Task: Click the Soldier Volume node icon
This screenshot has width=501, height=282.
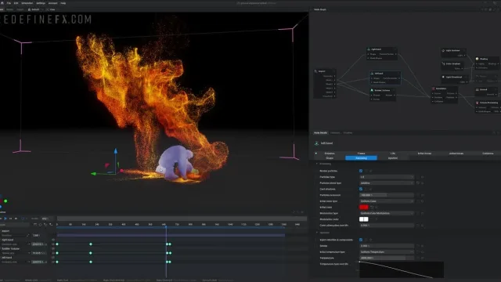Action: (372, 91)
